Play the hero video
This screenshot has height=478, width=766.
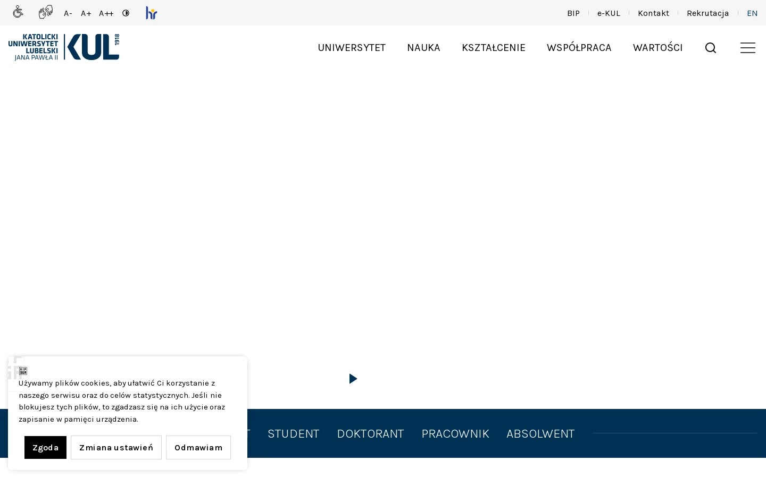tap(353, 379)
